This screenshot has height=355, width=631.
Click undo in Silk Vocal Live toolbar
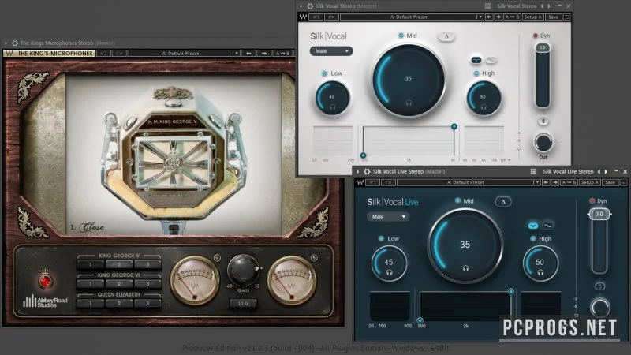point(373,182)
